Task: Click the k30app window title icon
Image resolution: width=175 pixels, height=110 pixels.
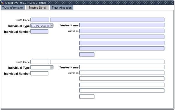Action: coord(2,3)
